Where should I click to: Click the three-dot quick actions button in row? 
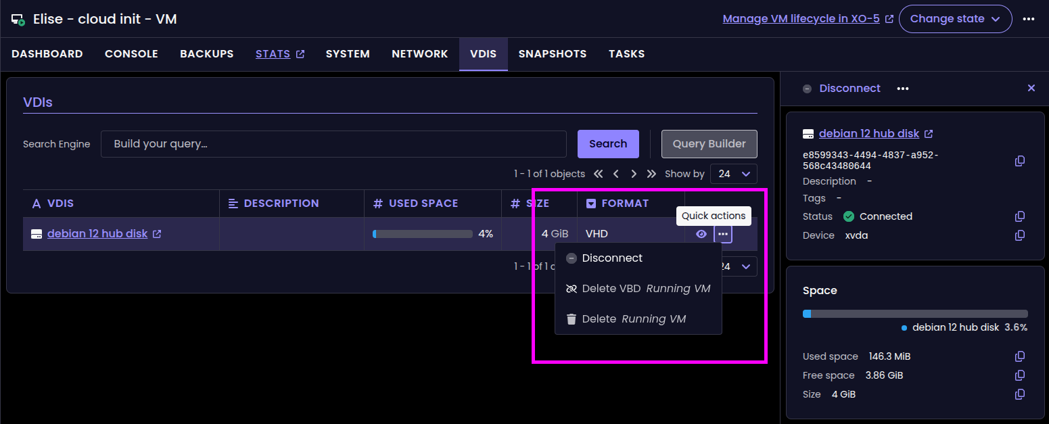click(x=723, y=234)
